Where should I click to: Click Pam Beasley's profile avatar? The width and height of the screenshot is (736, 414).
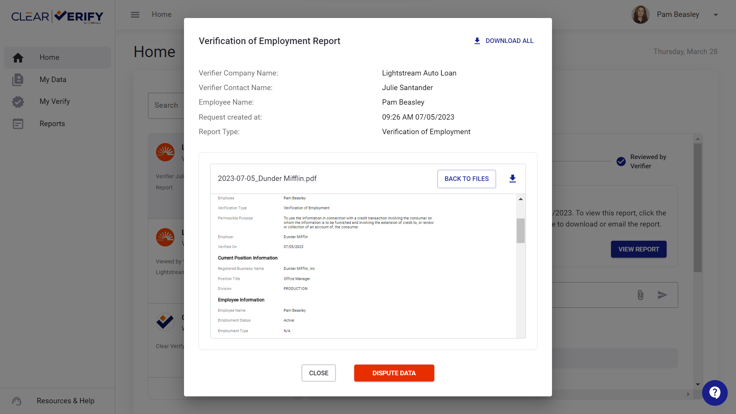640,15
